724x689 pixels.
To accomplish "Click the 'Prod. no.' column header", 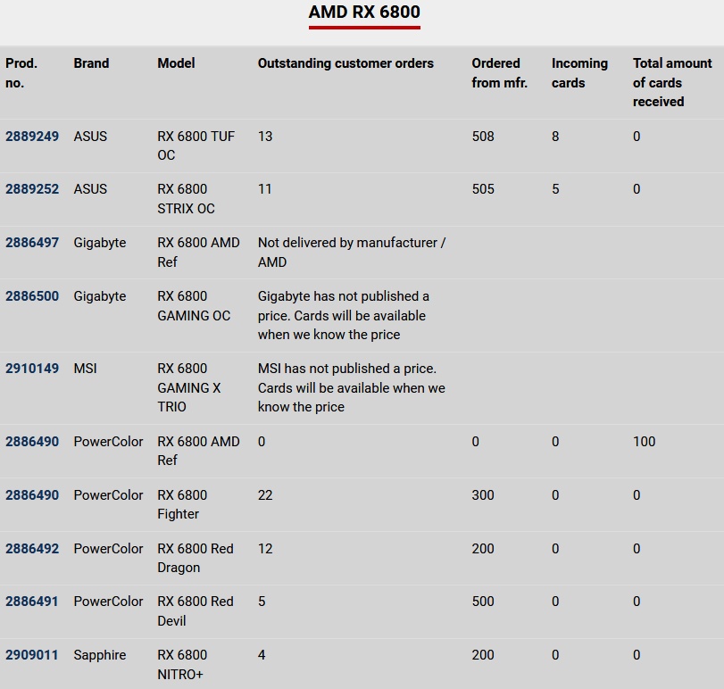I will (21, 73).
